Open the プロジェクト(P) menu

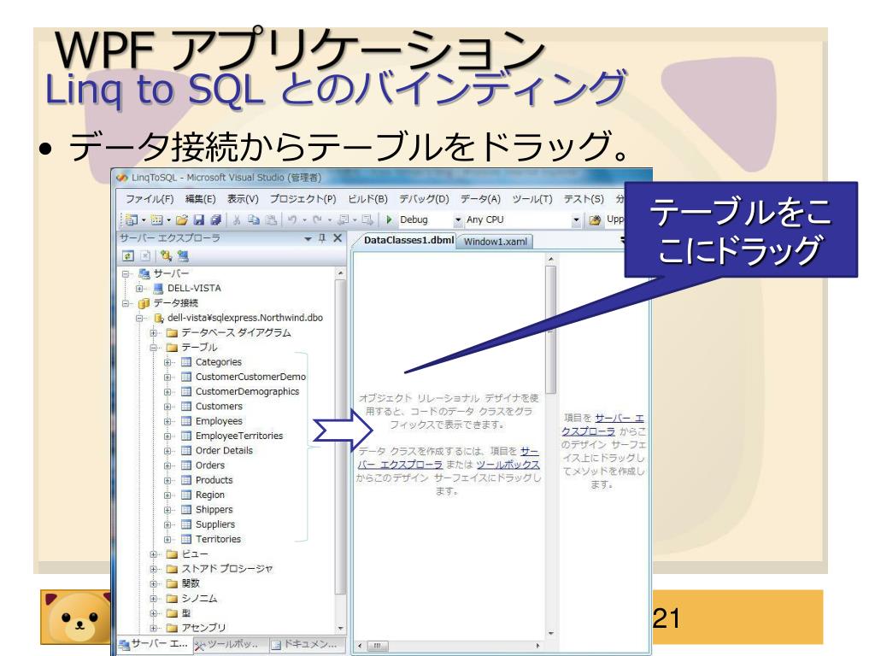[x=303, y=199]
